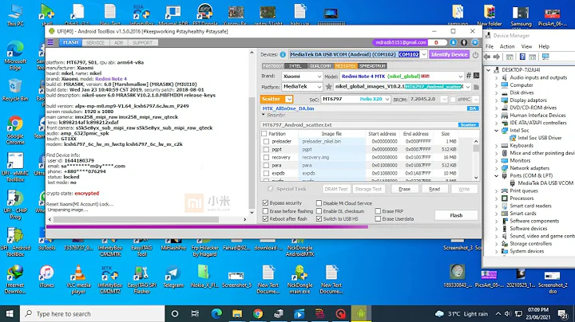Switch to the SUPPORT tab
The width and height of the screenshot is (575, 322).
143,43
